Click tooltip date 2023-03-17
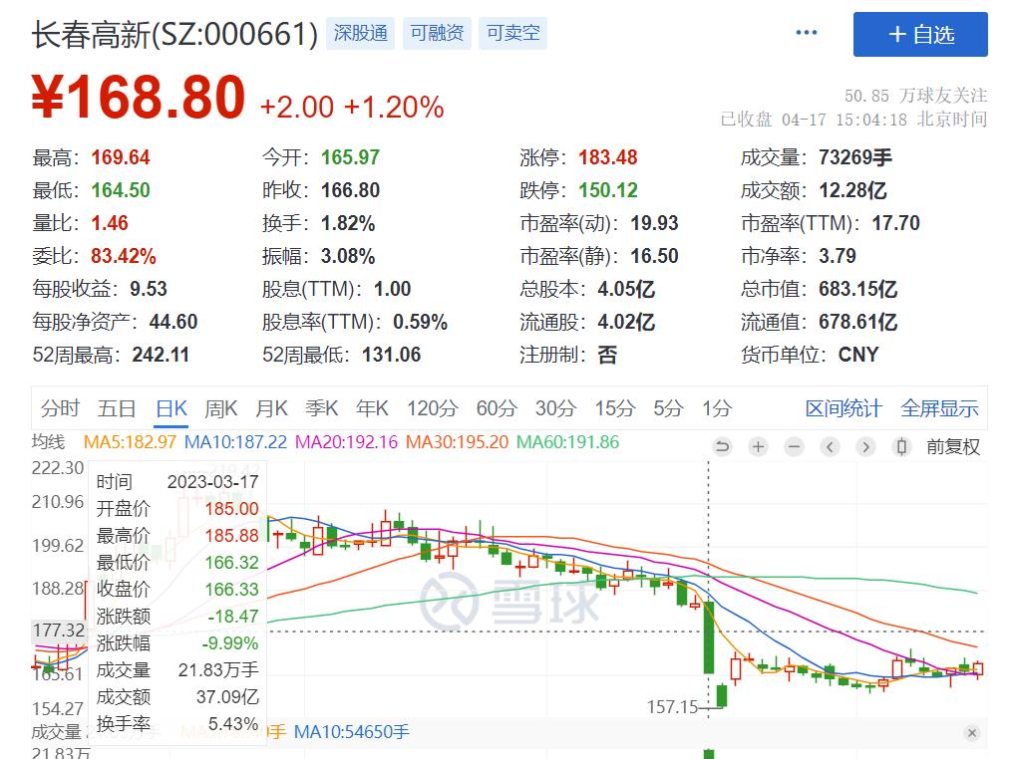 pos(213,482)
